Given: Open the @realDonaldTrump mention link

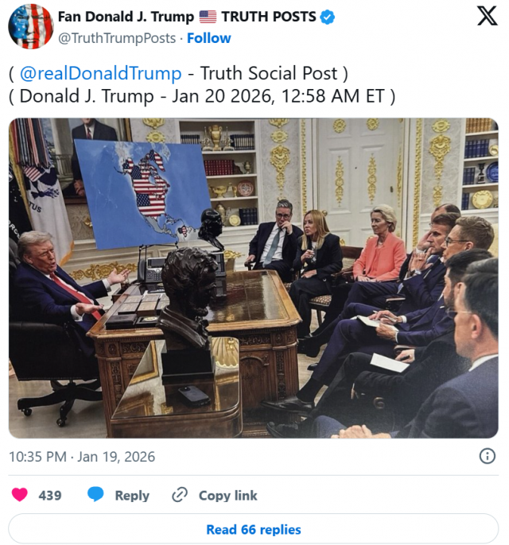Looking at the screenshot, I should (x=100, y=73).
